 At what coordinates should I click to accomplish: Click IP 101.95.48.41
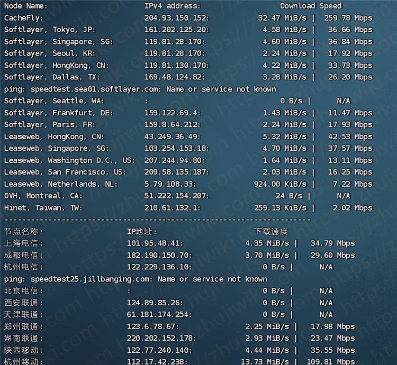point(155,243)
